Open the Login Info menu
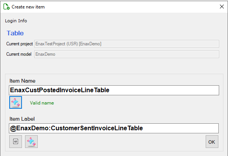The image size is (228, 156). click(x=16, y=21)
